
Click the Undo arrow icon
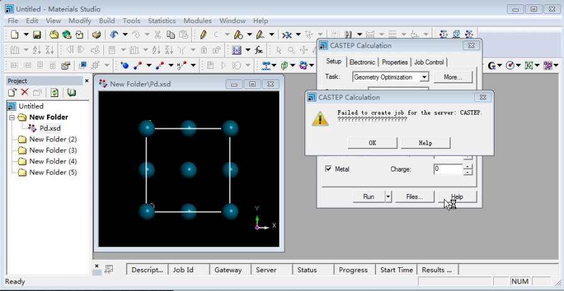tap(114, 35)
